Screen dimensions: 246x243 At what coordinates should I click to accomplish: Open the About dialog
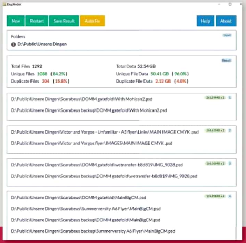pyautogui.click(x=226, y=21)
